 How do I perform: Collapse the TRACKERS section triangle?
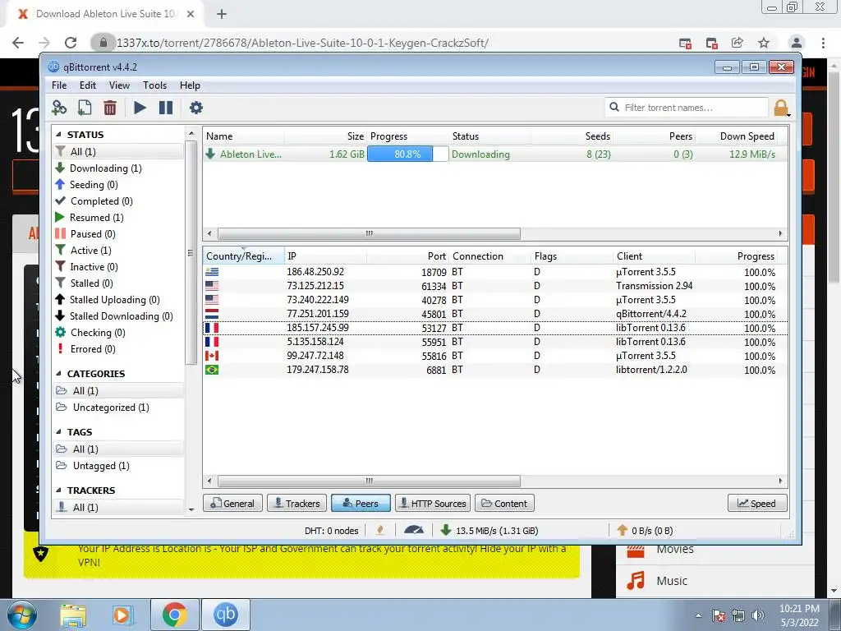[58, 491]
